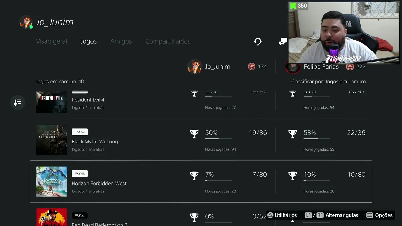Click the R1 Alternar guias hint

337,215
